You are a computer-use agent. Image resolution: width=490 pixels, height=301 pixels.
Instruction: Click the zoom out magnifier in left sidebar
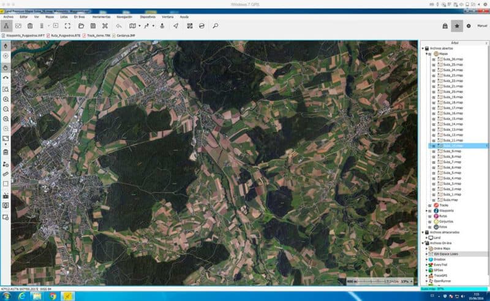coord(6,109)
